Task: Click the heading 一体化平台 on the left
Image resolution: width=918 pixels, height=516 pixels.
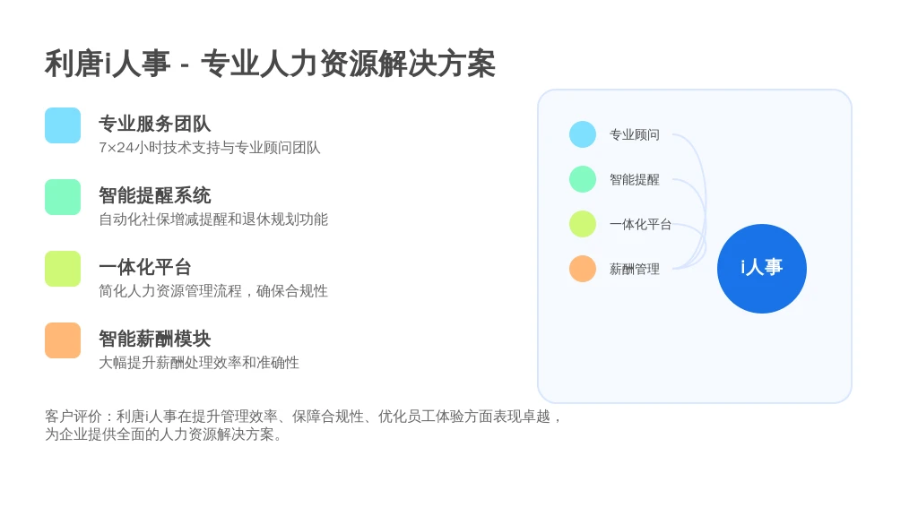Action: [x=145, y=267]
